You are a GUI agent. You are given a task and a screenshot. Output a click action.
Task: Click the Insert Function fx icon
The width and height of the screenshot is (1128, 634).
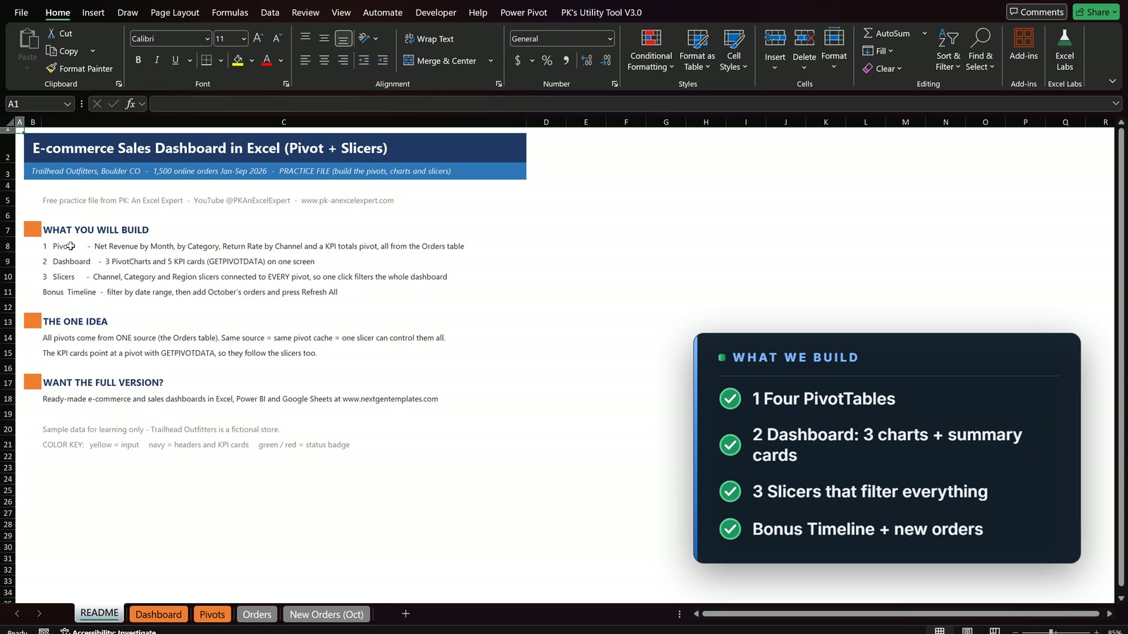[130, 104]
